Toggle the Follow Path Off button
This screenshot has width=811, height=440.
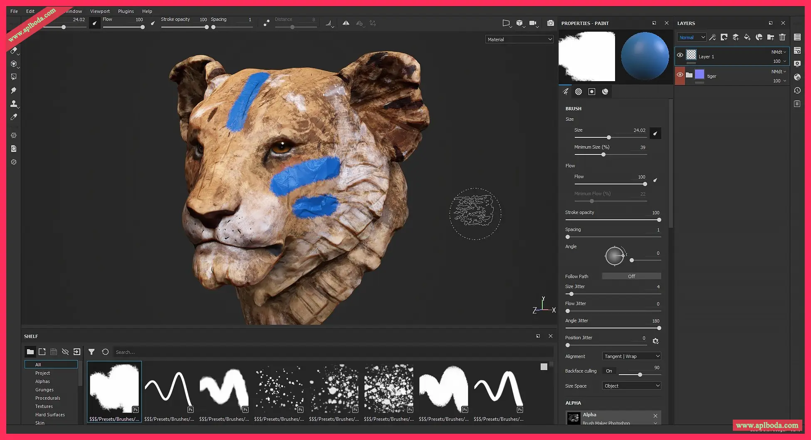coord(631,276)
